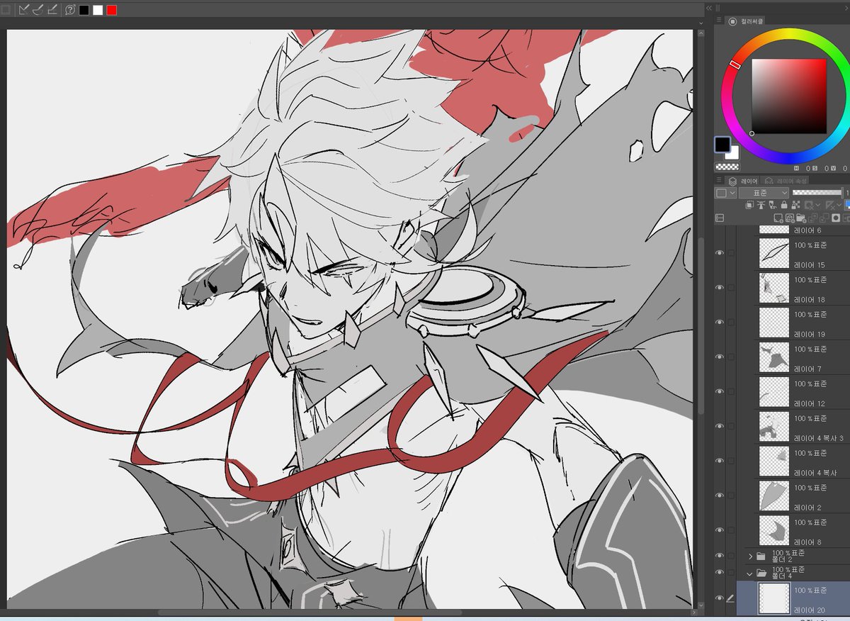Click the merge with layer below icon

pos(824,218)
